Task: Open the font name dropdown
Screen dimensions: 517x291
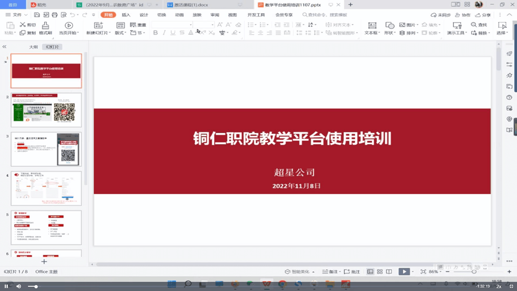Action: tap(191, 25)
